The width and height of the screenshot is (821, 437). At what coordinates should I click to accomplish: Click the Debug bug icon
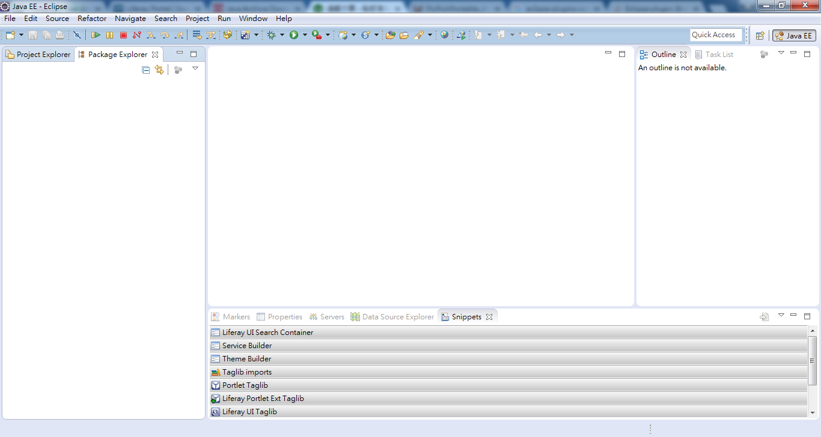click(272, 35)
